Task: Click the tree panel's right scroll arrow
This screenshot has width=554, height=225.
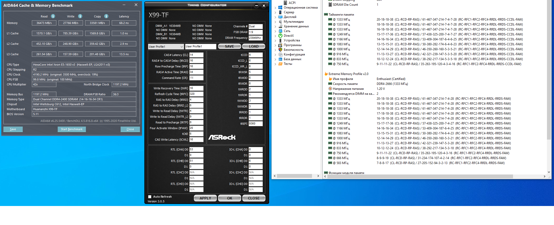Action: (x=318, y=176)
